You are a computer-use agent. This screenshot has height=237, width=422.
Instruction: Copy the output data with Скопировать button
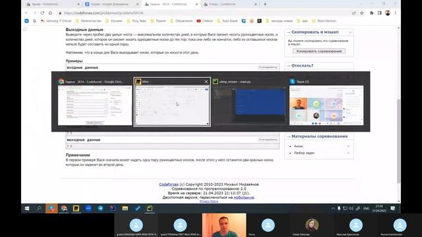click(268, 140)
